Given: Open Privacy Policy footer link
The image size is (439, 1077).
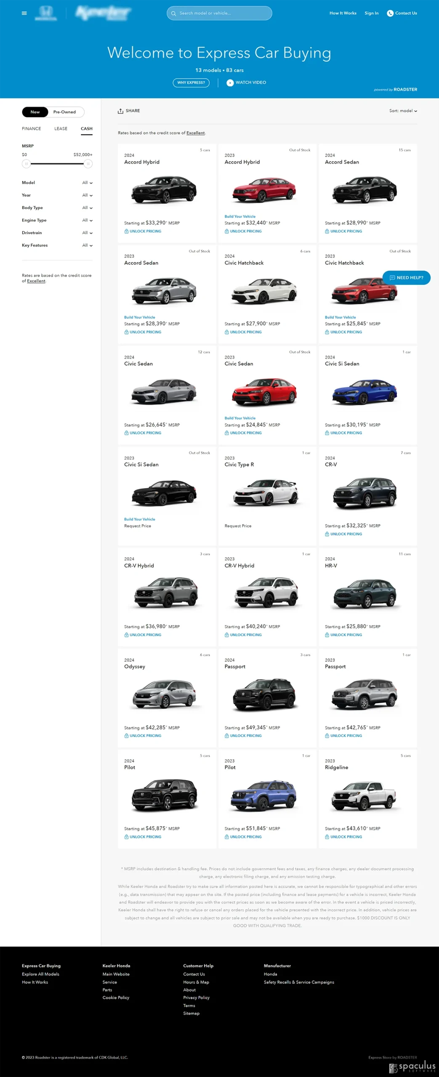Looking at the screenshot, I should [196, 998].
